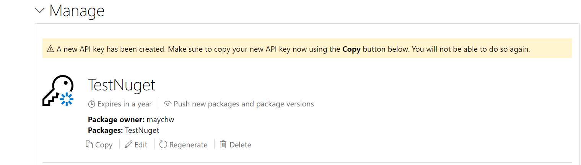Click the large API key icon

point(58,91)
